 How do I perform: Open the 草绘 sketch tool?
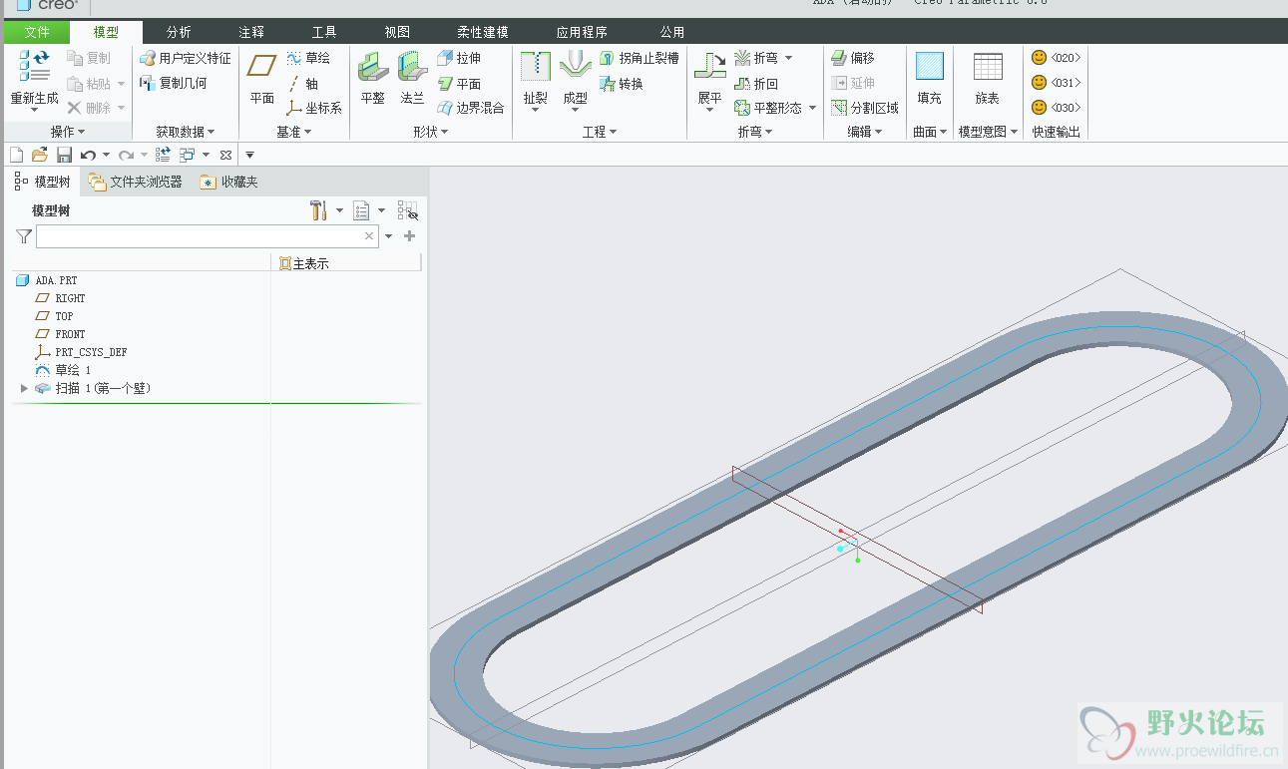point(308,58)
